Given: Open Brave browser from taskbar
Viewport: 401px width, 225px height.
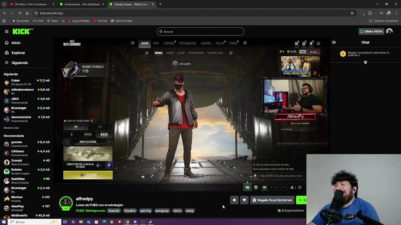Looking at the screenshot, I should (119, 222).
